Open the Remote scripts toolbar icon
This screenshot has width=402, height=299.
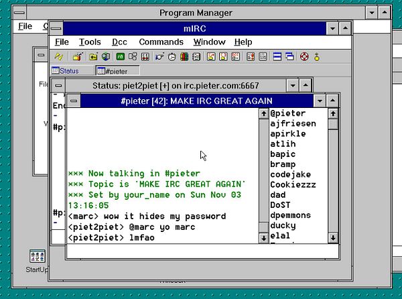coord(145,57)
